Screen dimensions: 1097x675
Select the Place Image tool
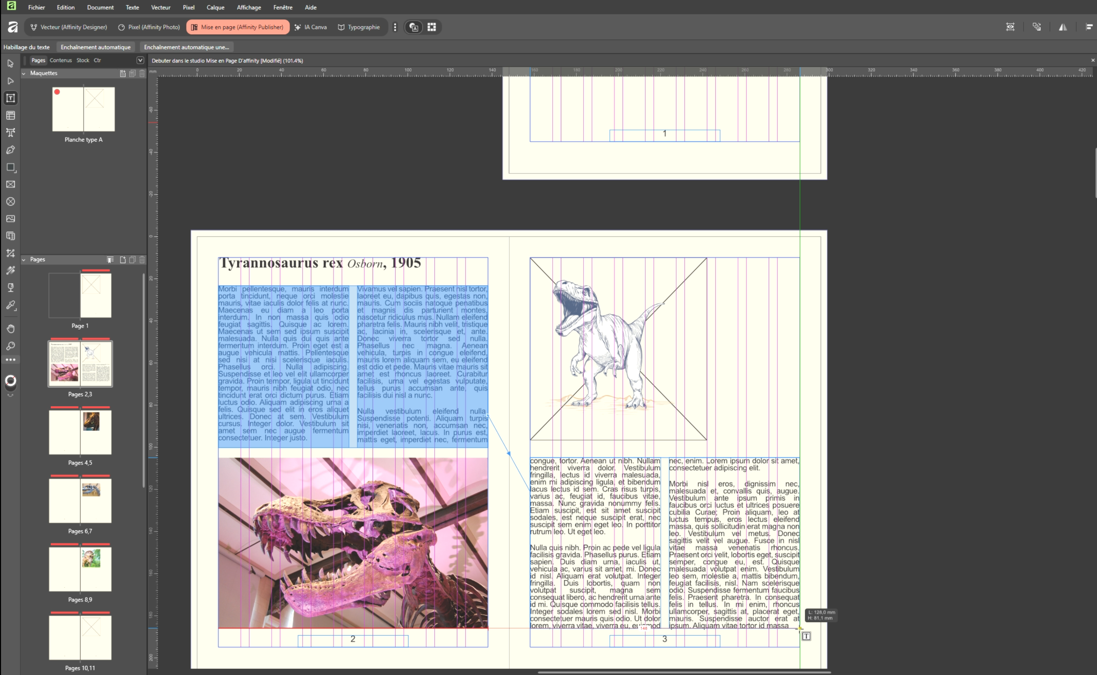point(10,219)
